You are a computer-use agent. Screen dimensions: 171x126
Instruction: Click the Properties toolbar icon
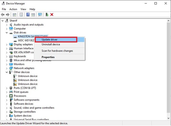point(21,14)
